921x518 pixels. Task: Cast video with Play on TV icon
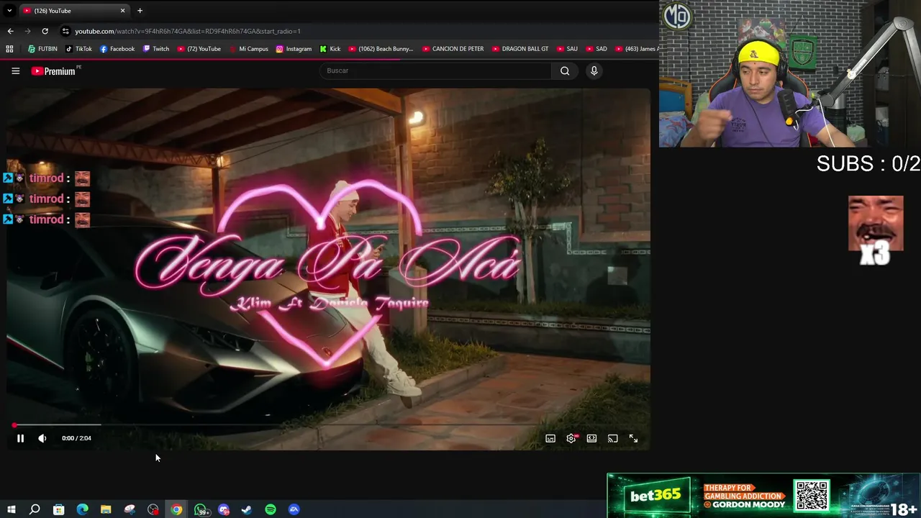tap(612, 438)
